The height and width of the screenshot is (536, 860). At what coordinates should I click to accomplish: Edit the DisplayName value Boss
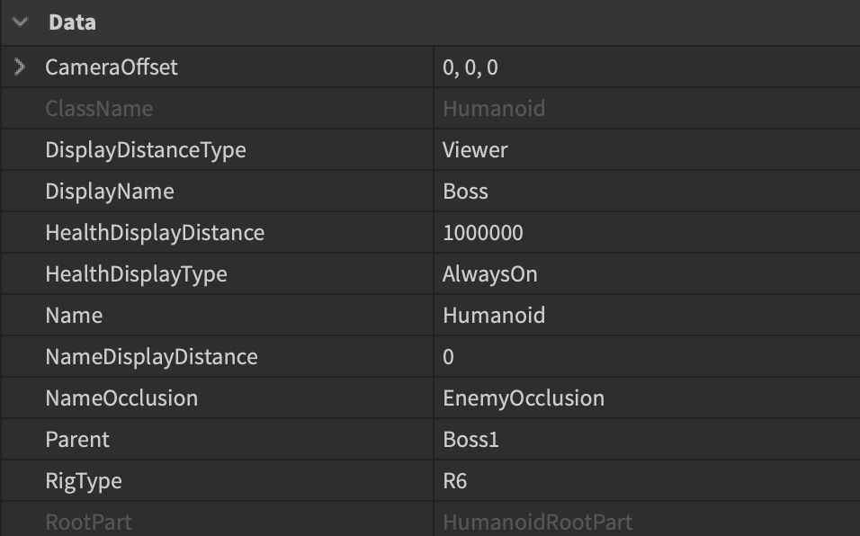(647, 192)
